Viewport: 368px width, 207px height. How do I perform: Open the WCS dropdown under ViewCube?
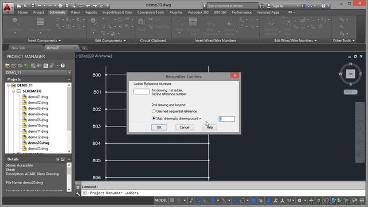351,92
